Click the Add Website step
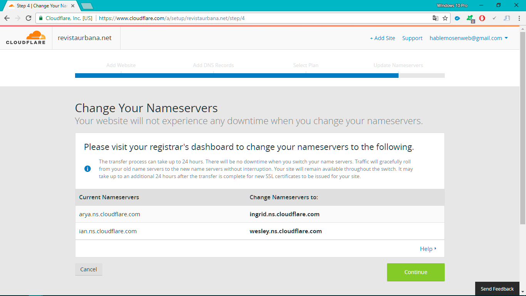 pos(121,65)
